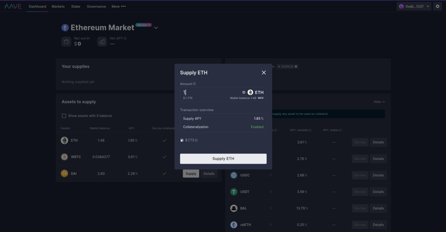Click the USDT token icon
446x232 pixels.
pos(234,192)
